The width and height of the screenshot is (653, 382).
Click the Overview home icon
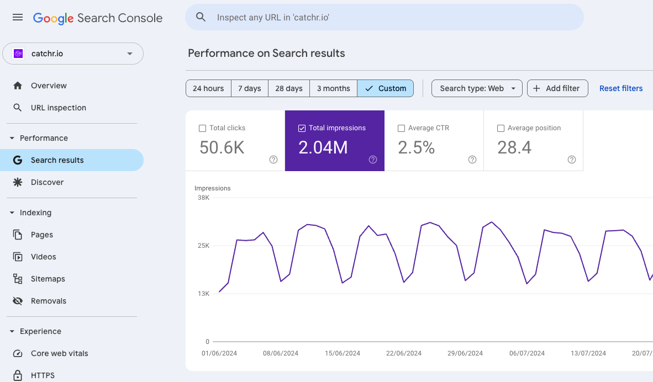(18, 86)
